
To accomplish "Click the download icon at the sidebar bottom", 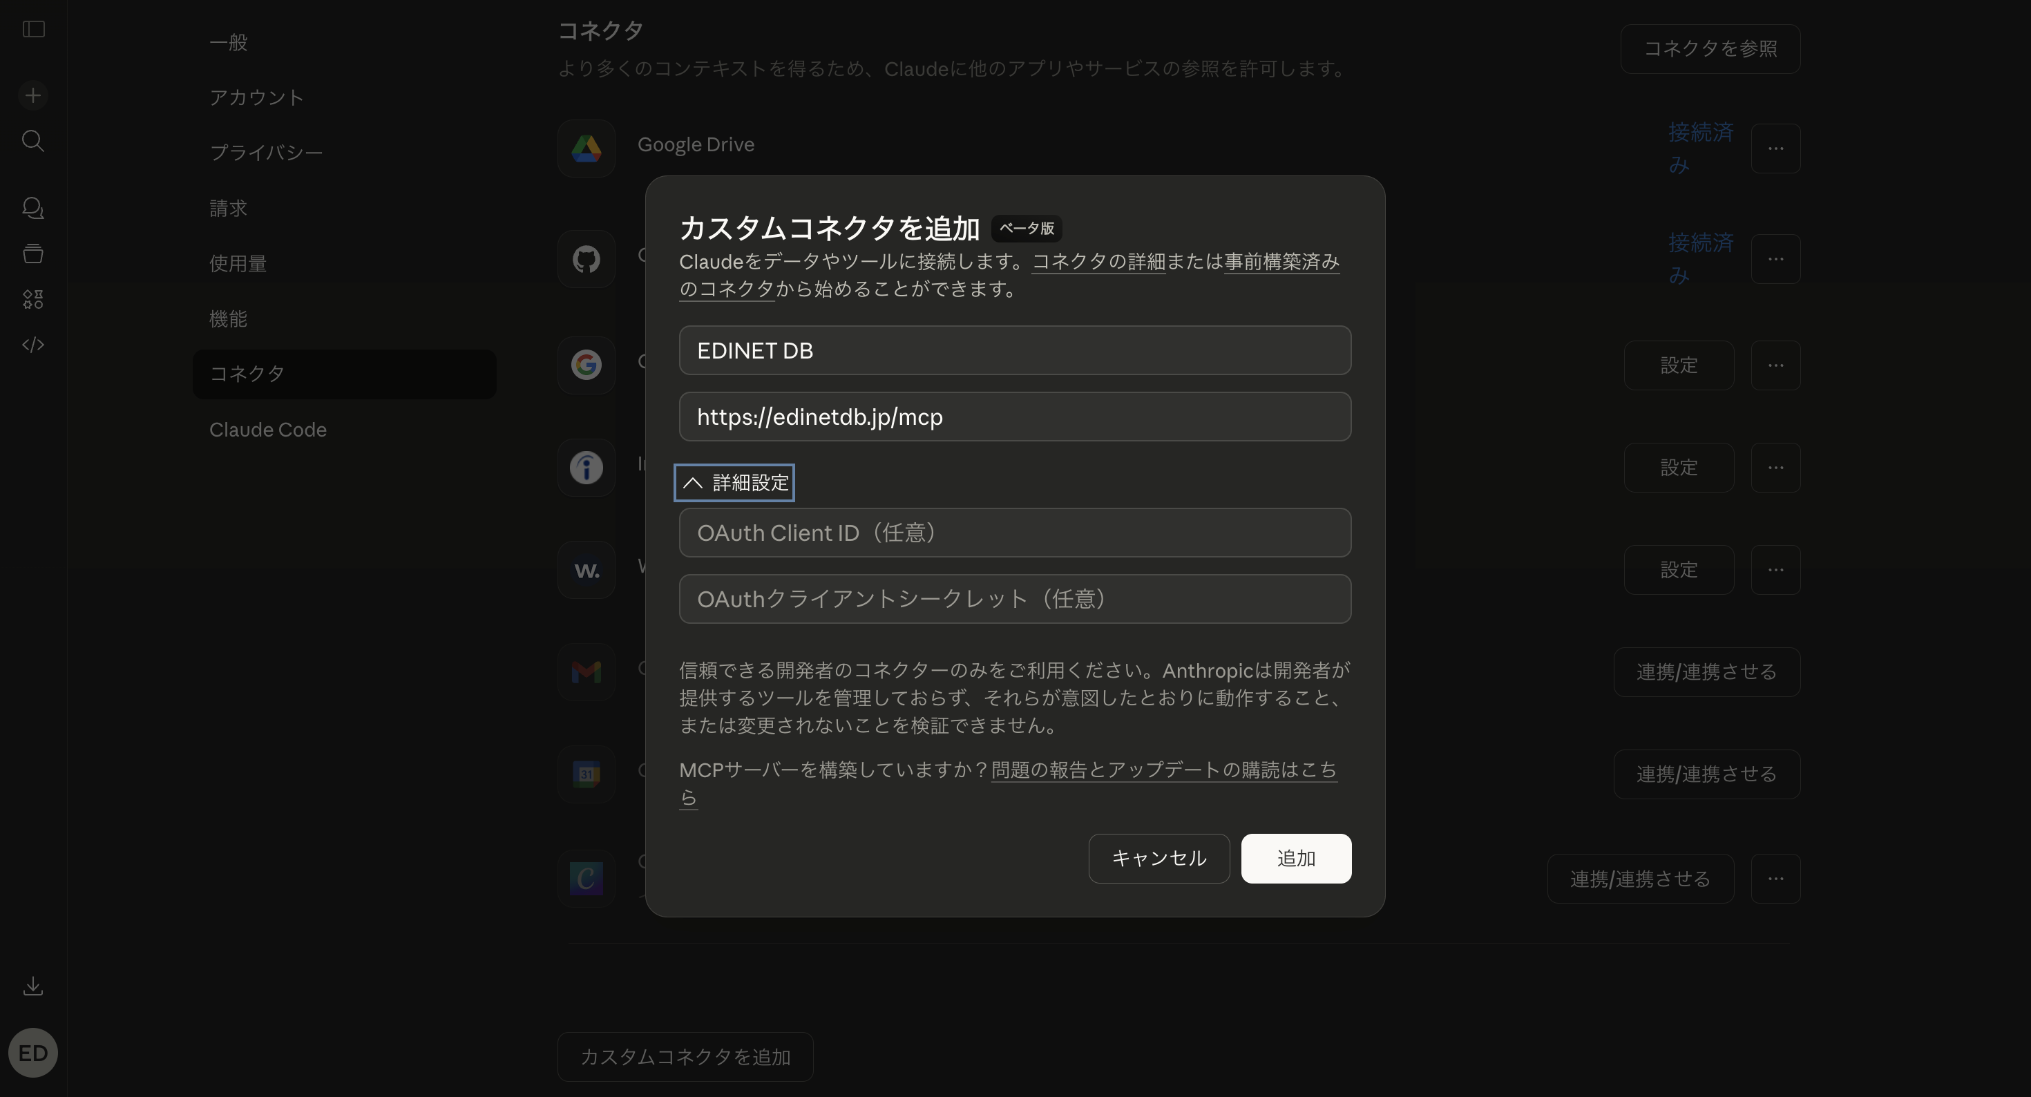I will (32, 986).
